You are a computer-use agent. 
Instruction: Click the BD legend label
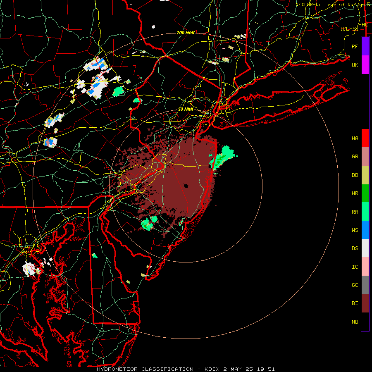pyautogui.click(x=355, y=175)
